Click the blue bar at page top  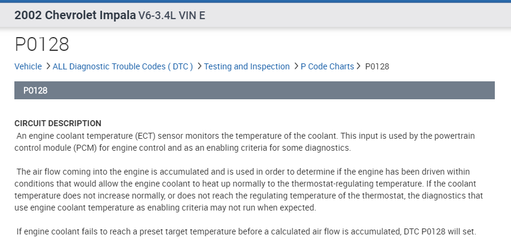[255, 1]
